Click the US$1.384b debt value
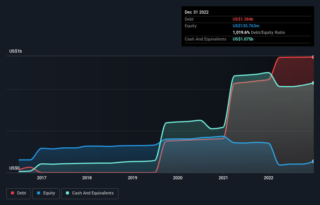This screenshot has height=205, width=320. [x=243, y=19]
